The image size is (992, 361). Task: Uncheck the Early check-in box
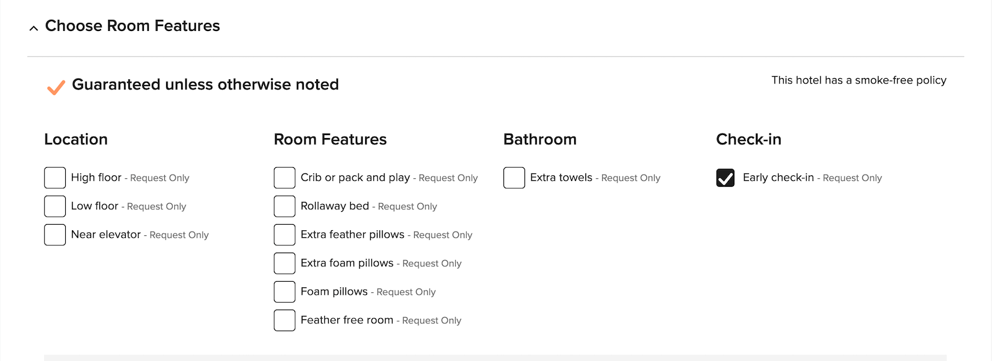point(724,178)
